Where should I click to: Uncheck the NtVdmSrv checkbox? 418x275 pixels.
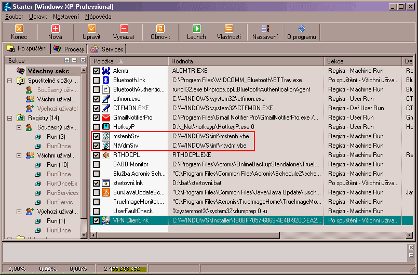(x=96, y=146)
